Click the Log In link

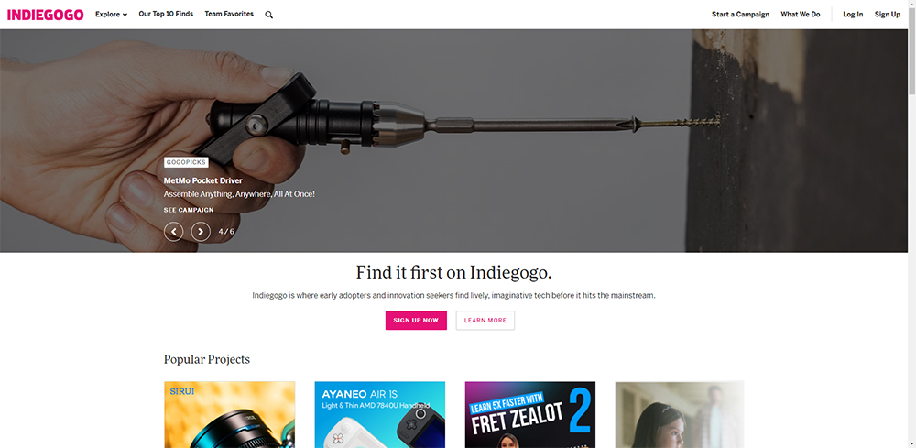853,14
